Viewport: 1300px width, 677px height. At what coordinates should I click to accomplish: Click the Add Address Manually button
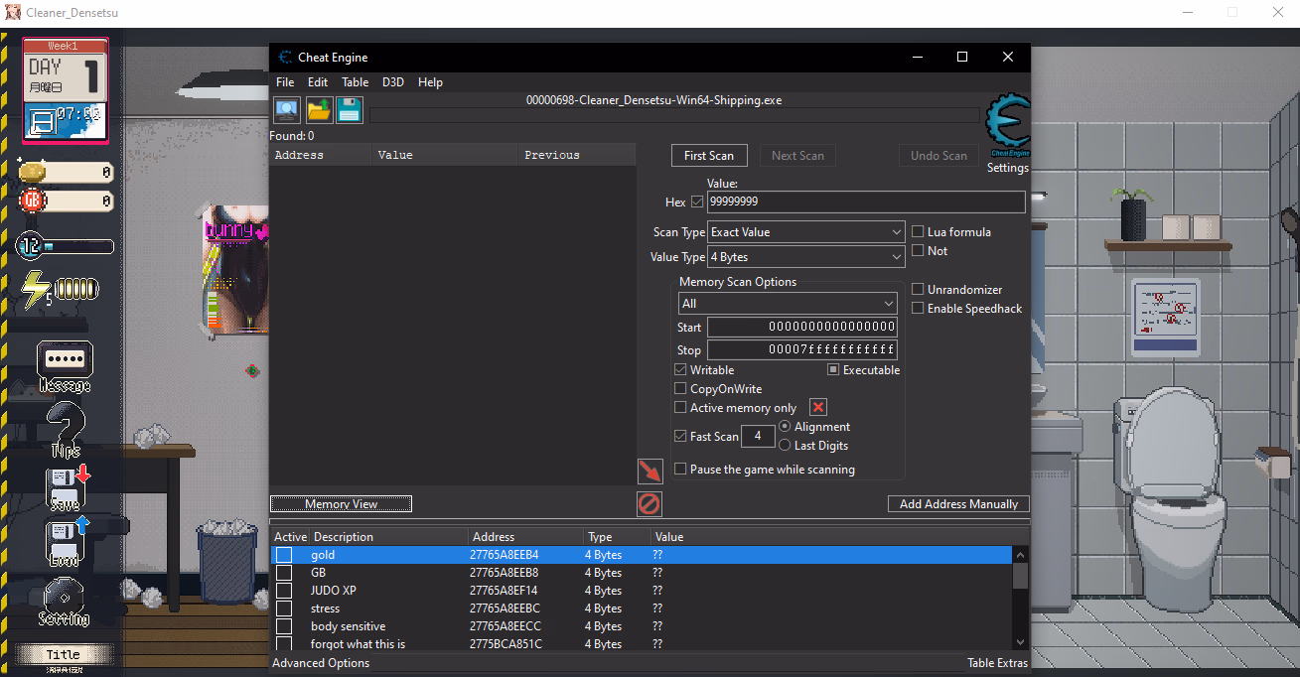pyautogui.click(x=958, y=504)
